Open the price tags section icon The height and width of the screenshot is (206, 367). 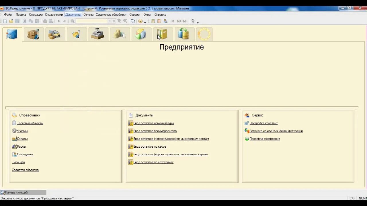(77, 34)
